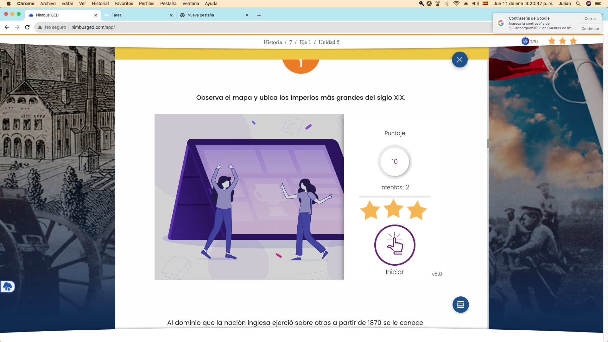The height and width of the screenshot is (342, 608).
Task: Click the map activity illustration thumbnail
Action: [249, 197]
